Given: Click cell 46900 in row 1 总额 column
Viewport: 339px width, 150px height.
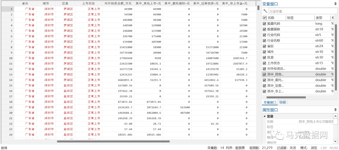Looking at the screenshot, I should (118, 9).
